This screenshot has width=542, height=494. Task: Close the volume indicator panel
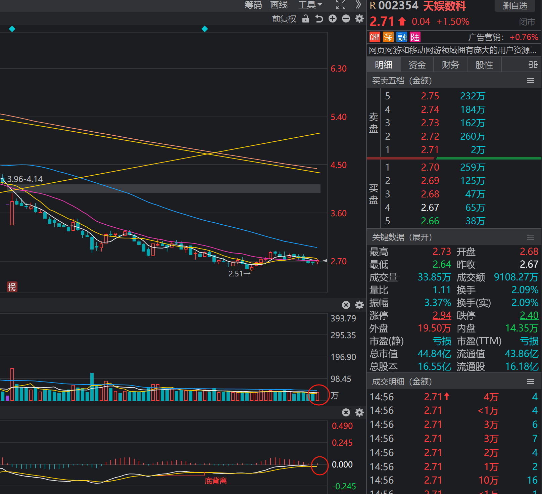[x=346, y=305]
